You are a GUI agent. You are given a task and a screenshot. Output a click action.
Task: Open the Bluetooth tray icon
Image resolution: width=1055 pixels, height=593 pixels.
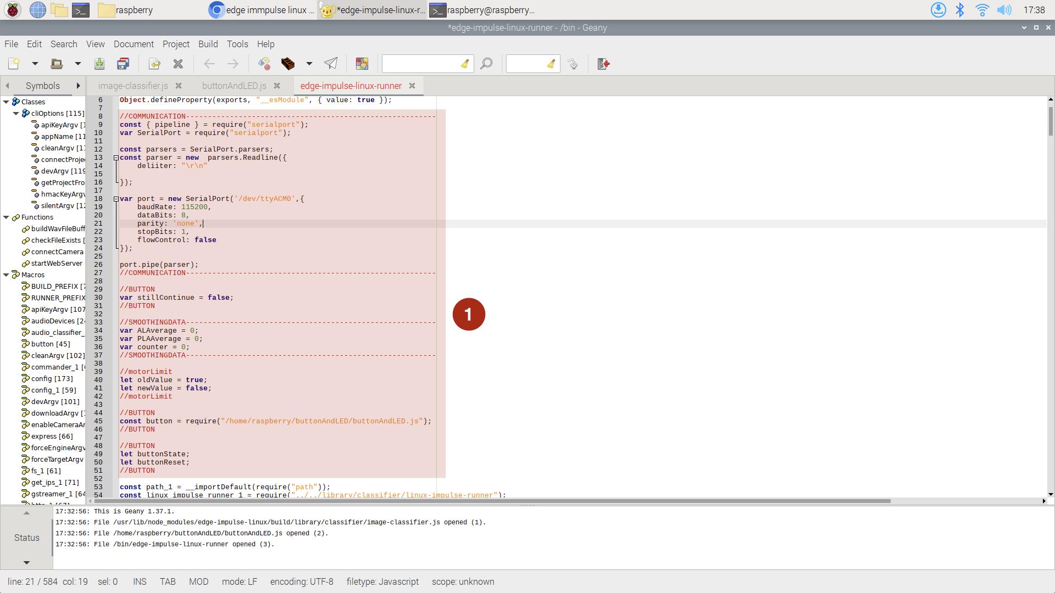960,10
